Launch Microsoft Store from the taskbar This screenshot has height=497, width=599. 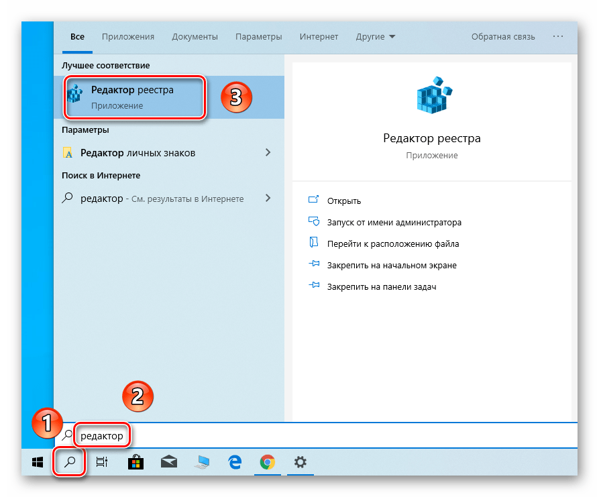[x=135, y=461]
